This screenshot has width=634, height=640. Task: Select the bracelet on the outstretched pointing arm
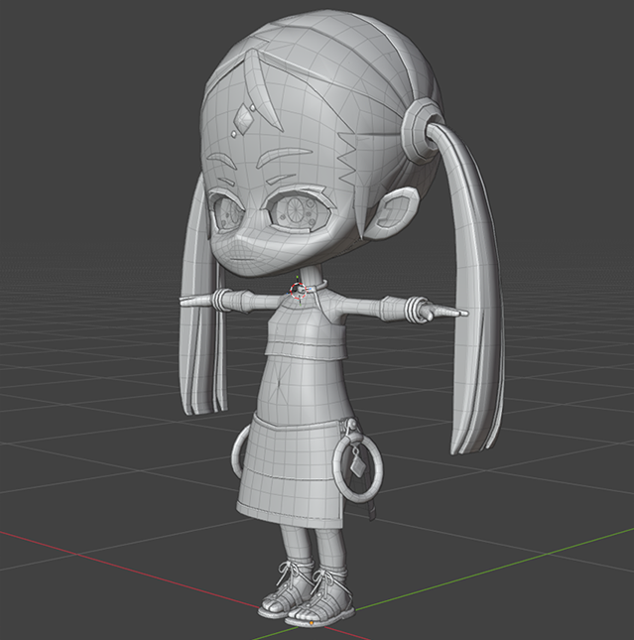(415, 309)
